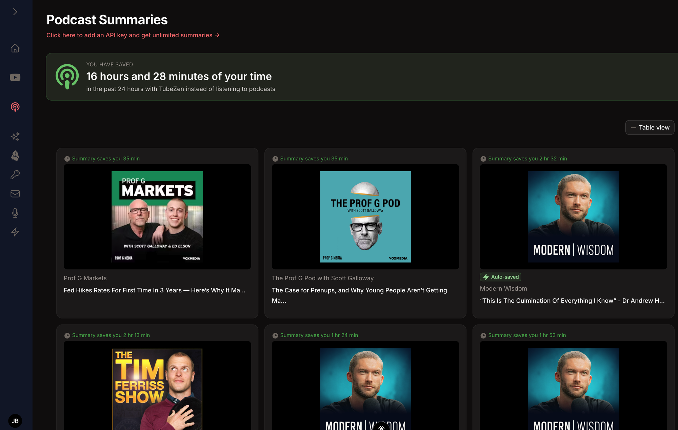Image resolution: width=678 pixels, height=430 pixels.
Task: Click the green podcast icon in saved-time banner
Action: tap(67, 77)
